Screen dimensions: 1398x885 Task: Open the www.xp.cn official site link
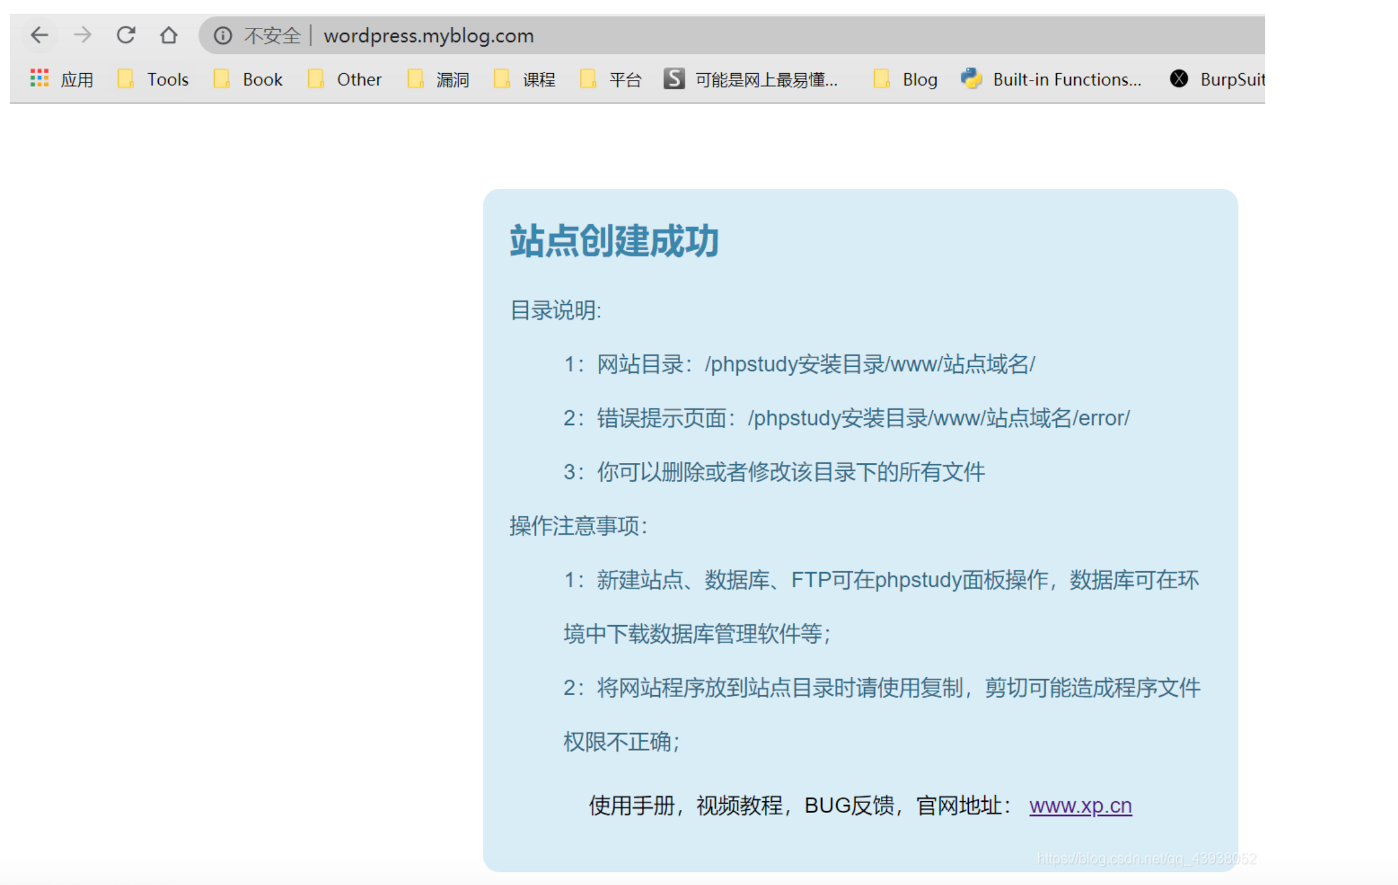pyautogui.click(x=1080, y=806)
